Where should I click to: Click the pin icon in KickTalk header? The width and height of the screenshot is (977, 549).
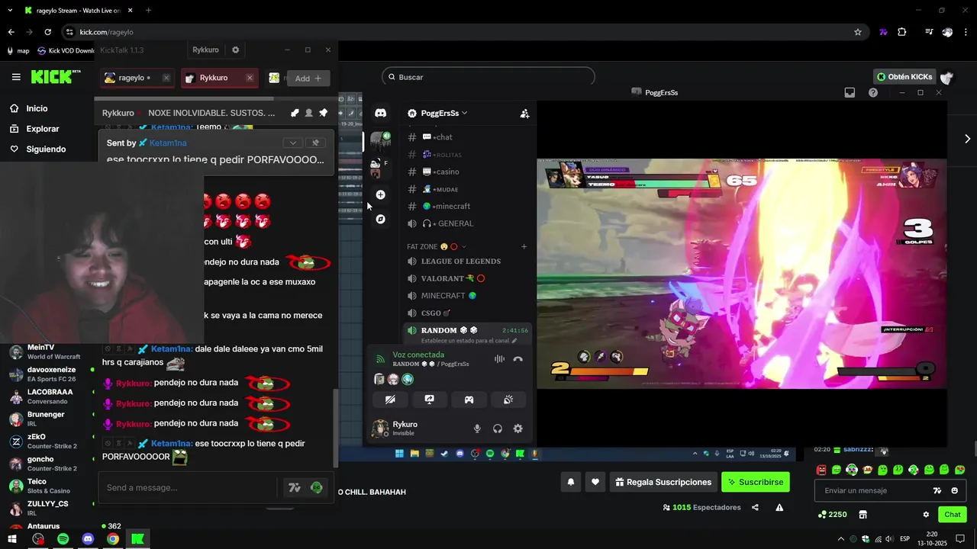pos(323,113)
